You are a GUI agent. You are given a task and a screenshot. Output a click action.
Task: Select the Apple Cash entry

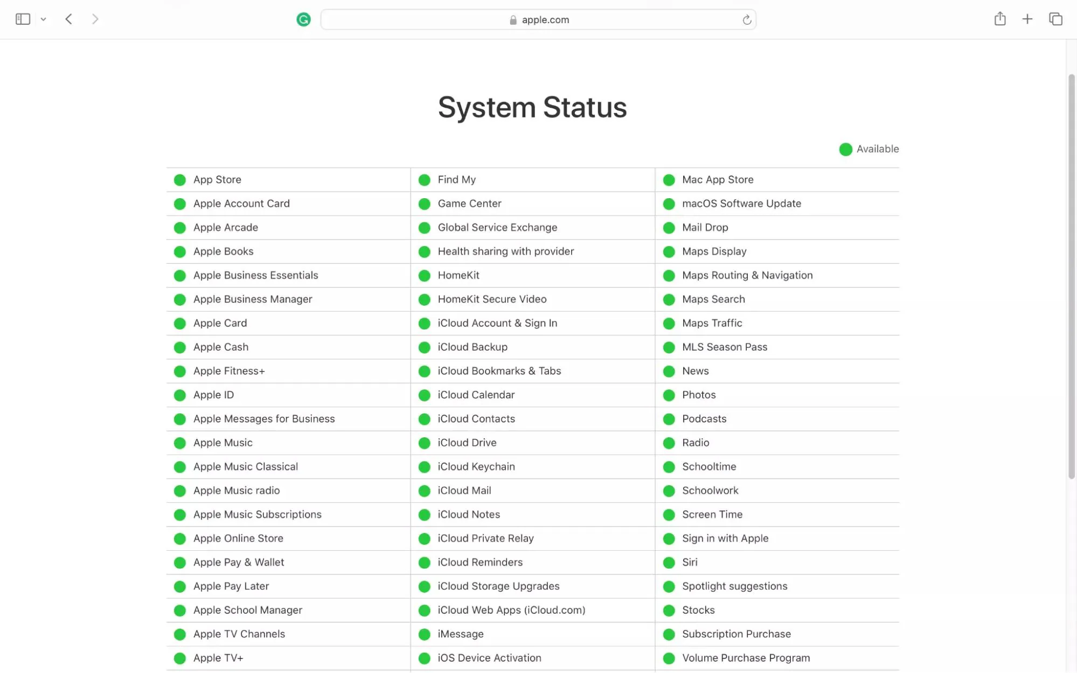point(221,347)
